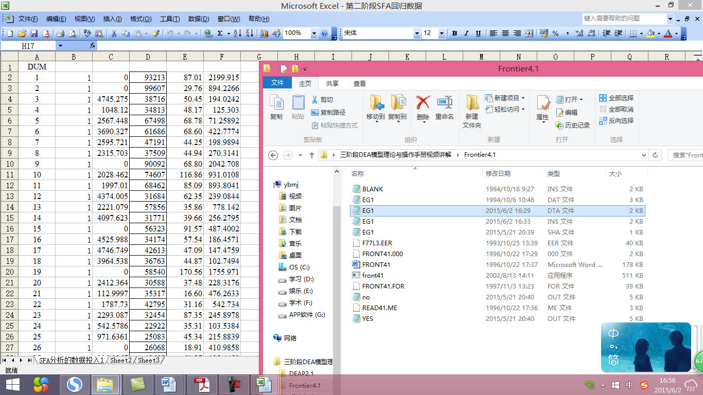Switch to the Sheet2 worksheet tab

click(121, 361)
